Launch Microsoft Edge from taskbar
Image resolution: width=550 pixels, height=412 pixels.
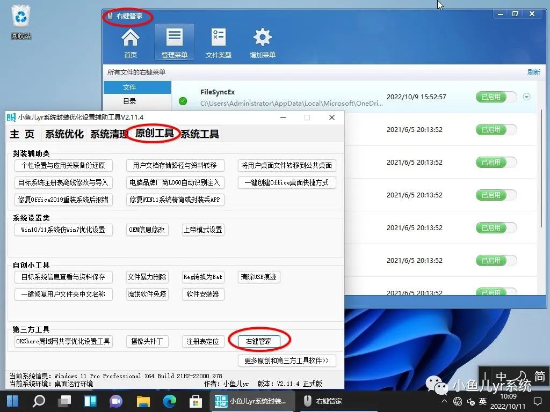click(x=170, y=401)
